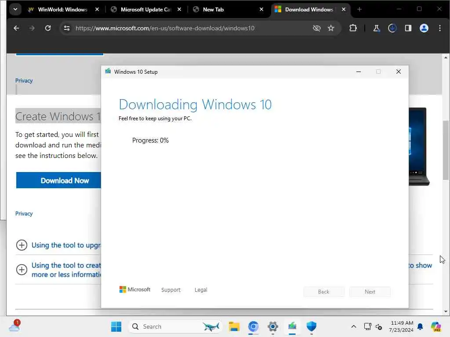Close the WinWorld tab
The width and height of the screenshot is (450, 337).
97,10
